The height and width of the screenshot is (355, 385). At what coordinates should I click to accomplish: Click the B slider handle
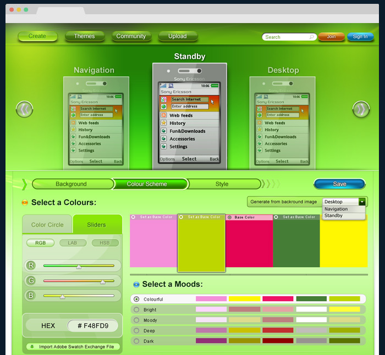(63, 297)
